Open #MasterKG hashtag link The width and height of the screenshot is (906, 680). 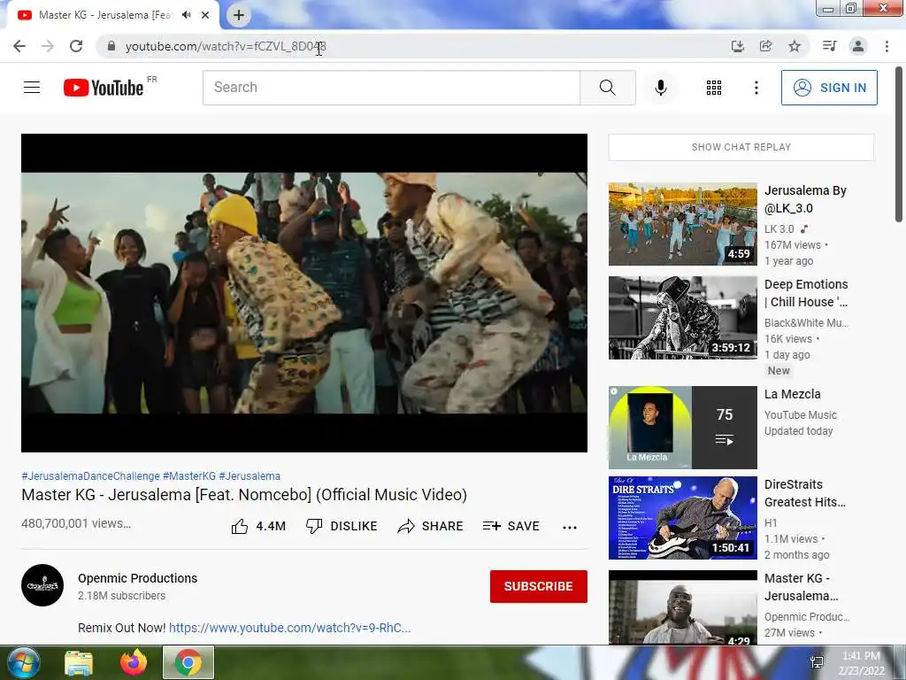tap(189, 475)
